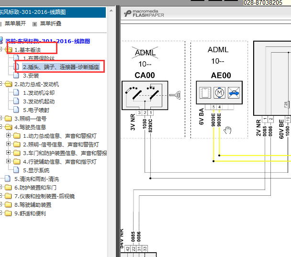The image size is (291, 257).
Task: Open 2.插头、端子、连接器-诊断插座 page
Action: (x=61, y=67)
